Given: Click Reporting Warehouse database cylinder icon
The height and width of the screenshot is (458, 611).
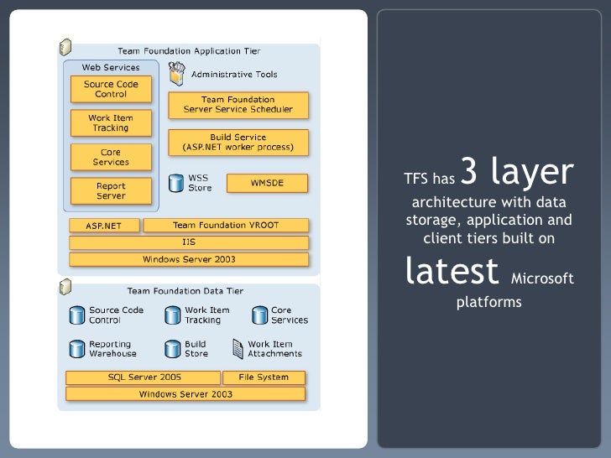Looking at the screenshot, I should [76, 349].
